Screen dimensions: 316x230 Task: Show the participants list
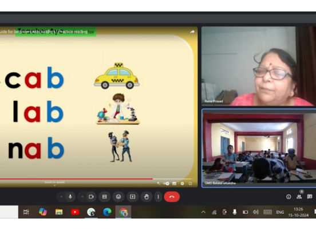pyautogui.click(x=299, y=197)
